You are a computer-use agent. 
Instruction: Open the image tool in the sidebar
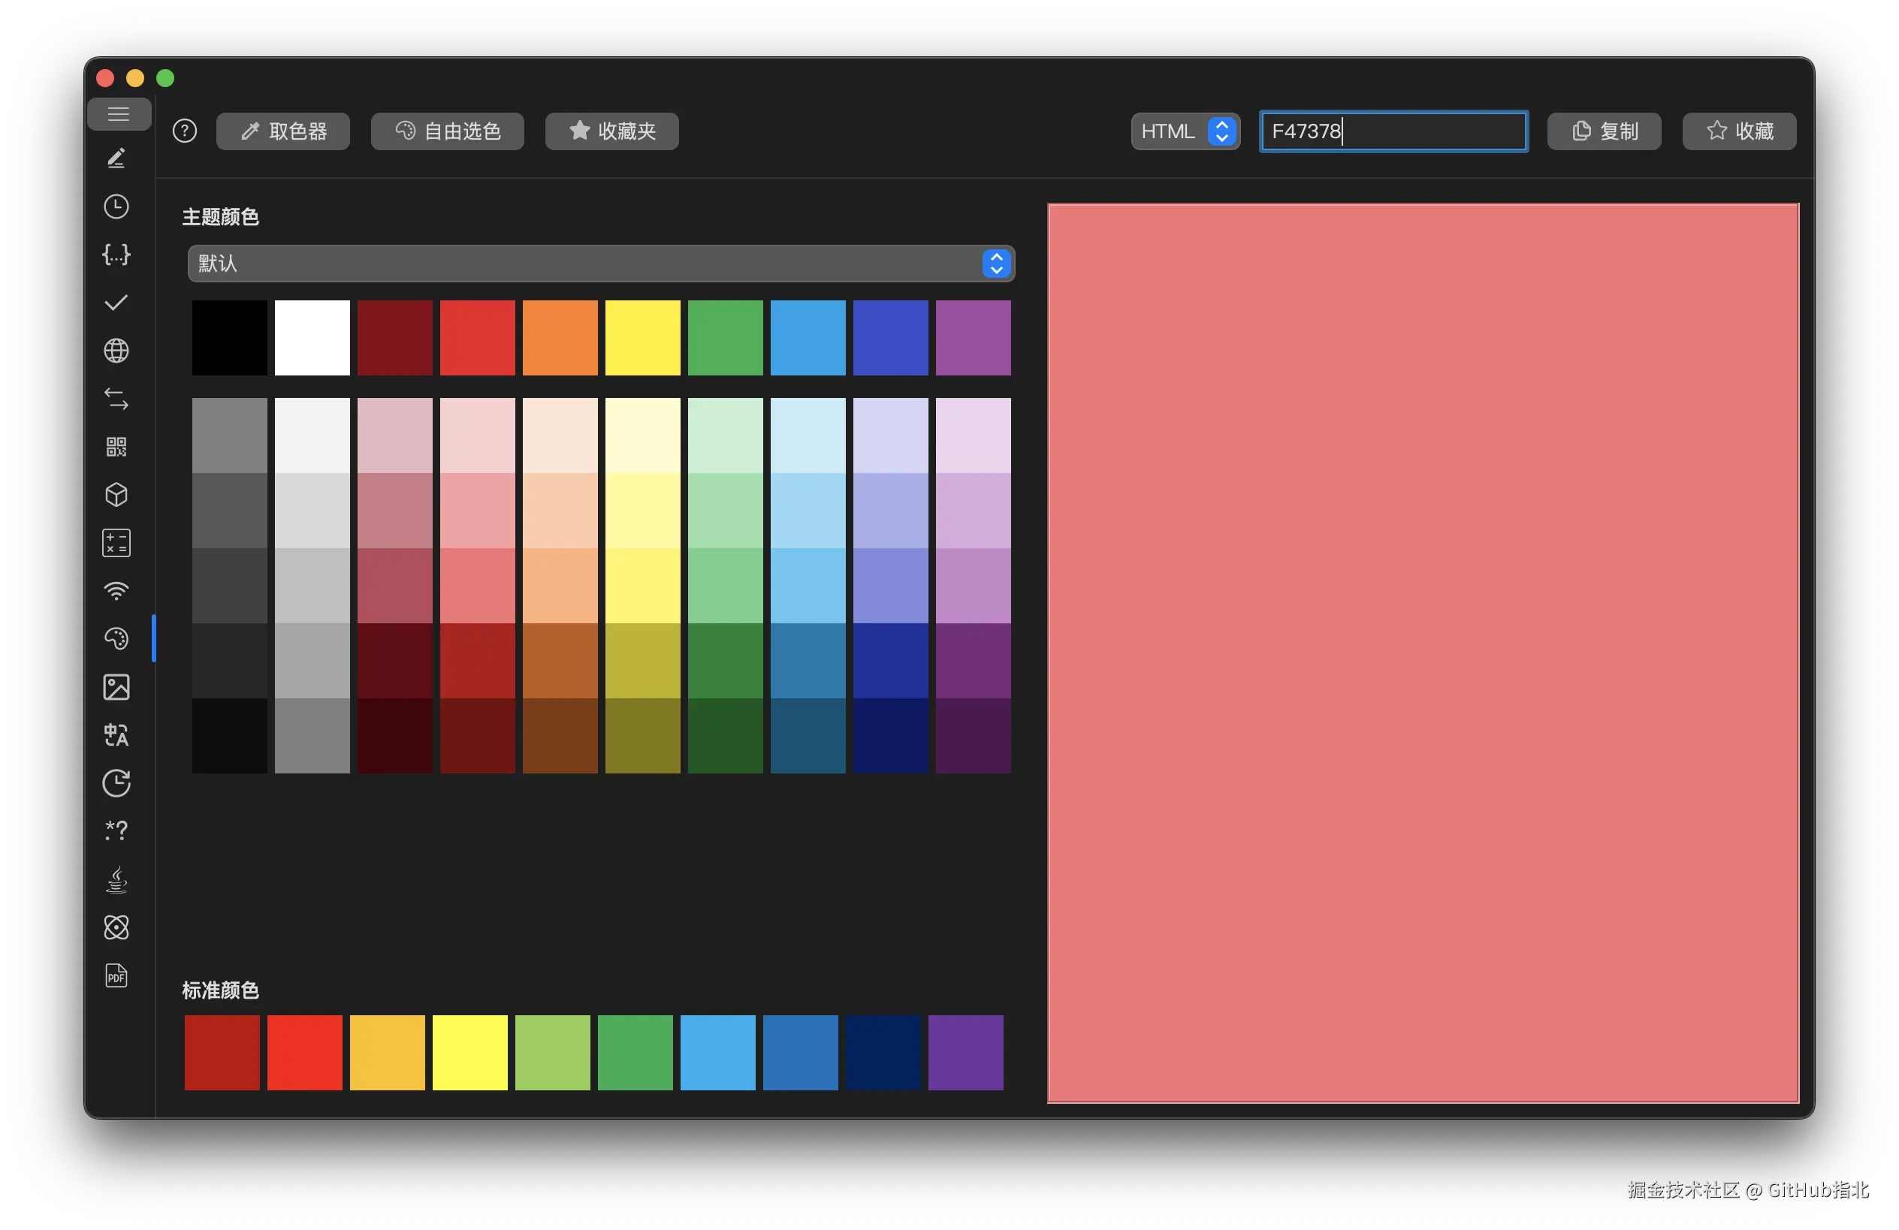[x=116, y=687]
